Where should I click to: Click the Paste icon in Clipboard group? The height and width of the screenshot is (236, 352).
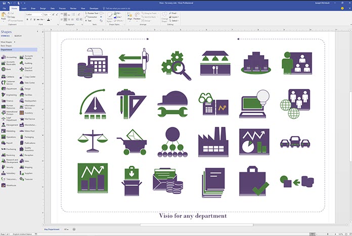[x=4, y=17]
